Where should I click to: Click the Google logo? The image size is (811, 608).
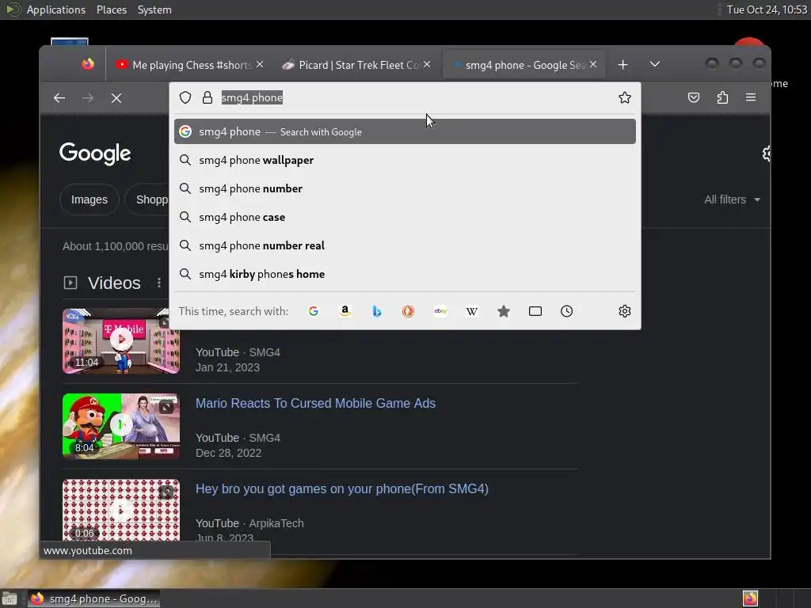click(95, 154)
